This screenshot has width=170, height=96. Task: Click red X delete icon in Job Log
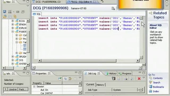click(139, 78)
